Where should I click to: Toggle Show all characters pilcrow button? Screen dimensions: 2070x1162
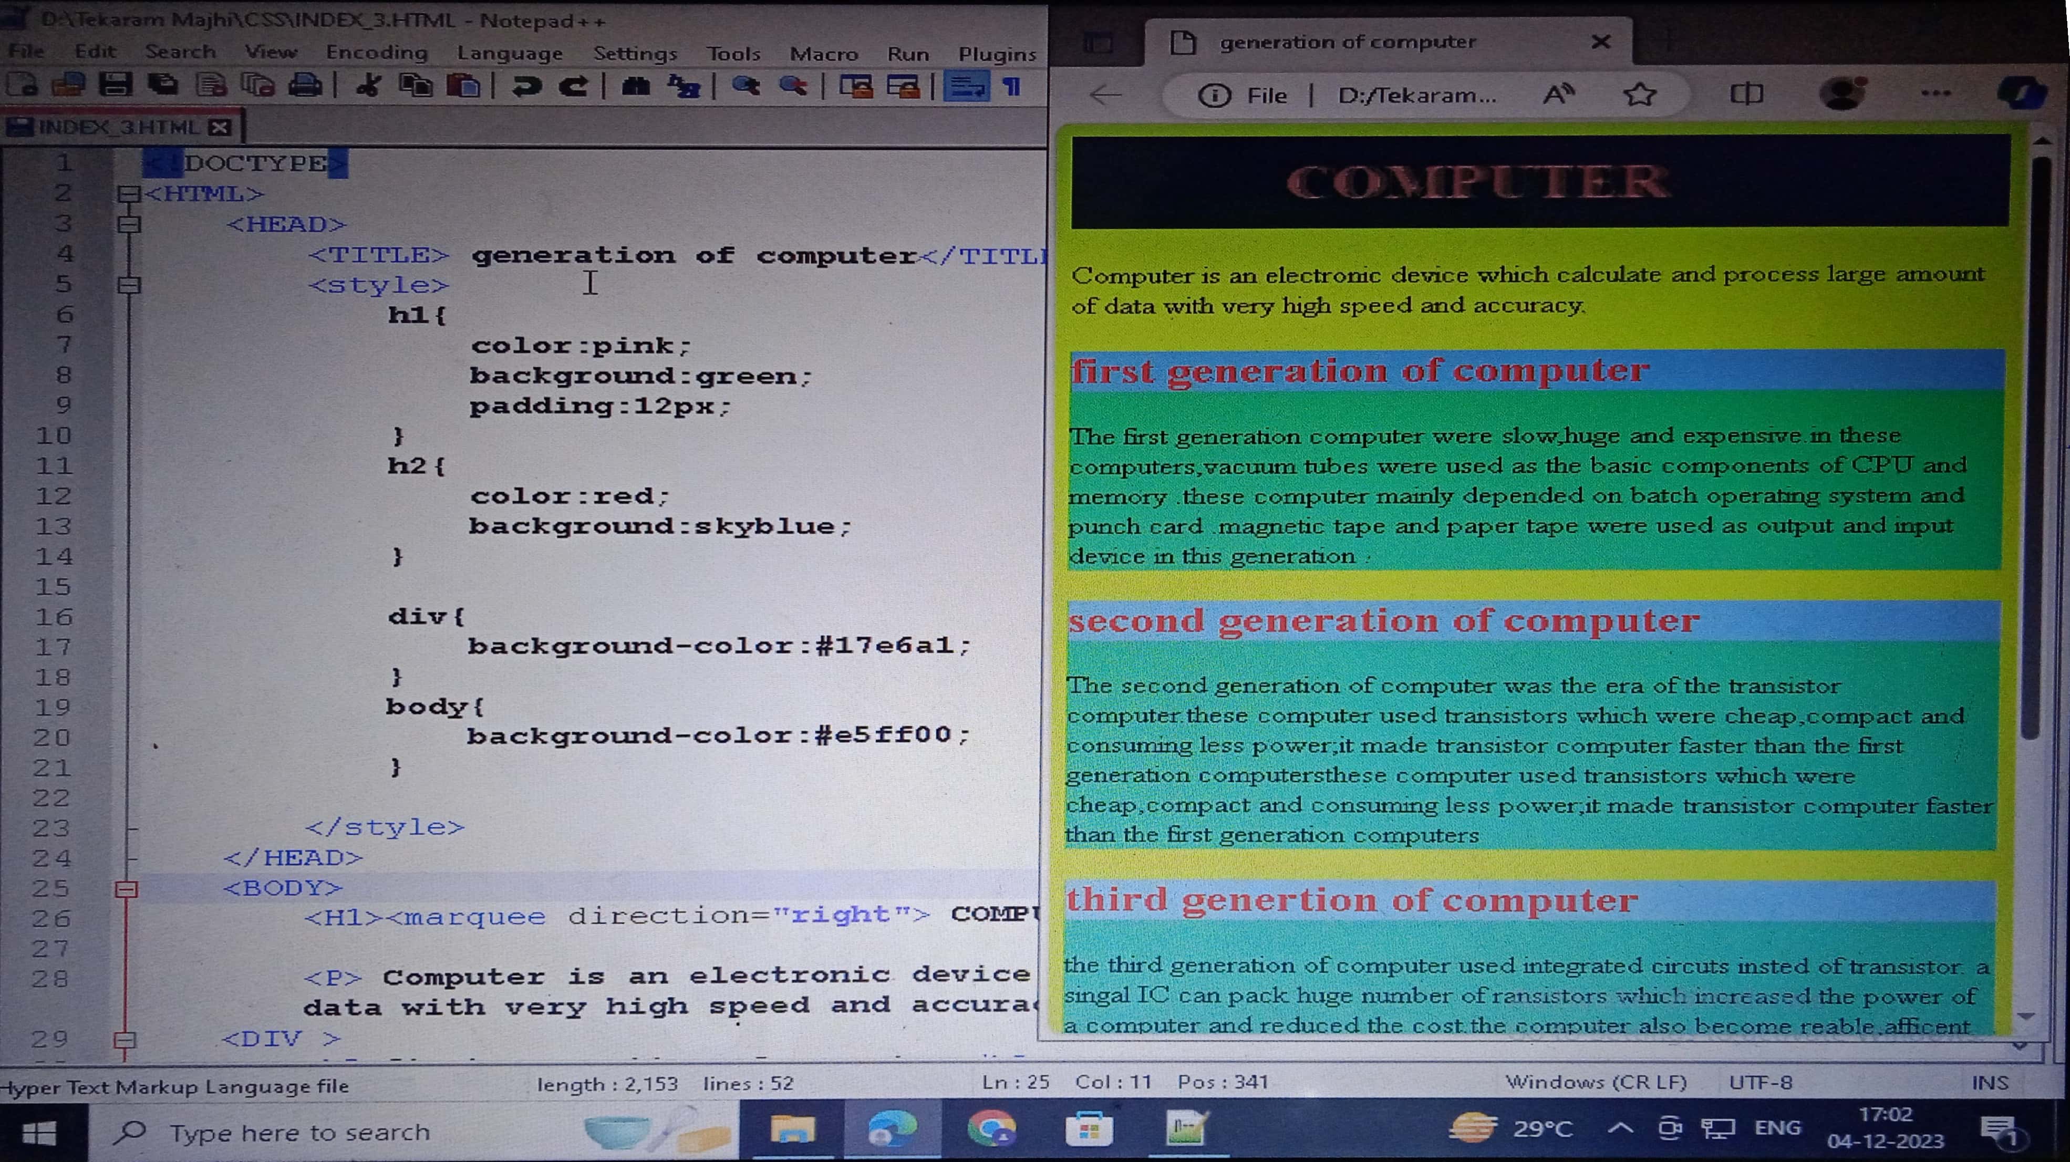coord(1012,85)
